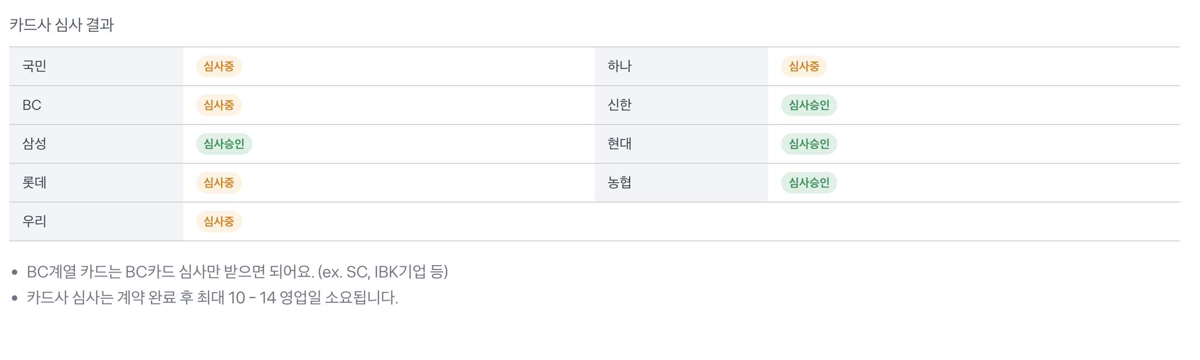
Task: Select the 농협 card 심사승인 badge
Action: point(809,183)
